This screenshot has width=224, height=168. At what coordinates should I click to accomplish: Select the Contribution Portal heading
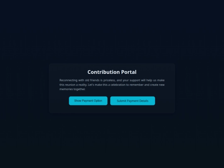[112, 72]
